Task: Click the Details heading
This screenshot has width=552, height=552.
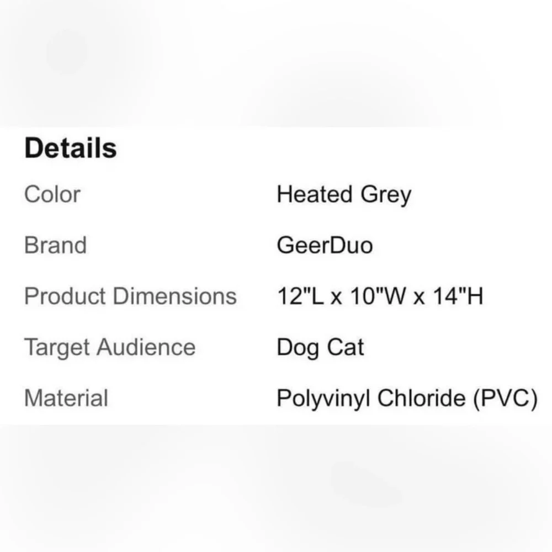Action: [71, 148]
